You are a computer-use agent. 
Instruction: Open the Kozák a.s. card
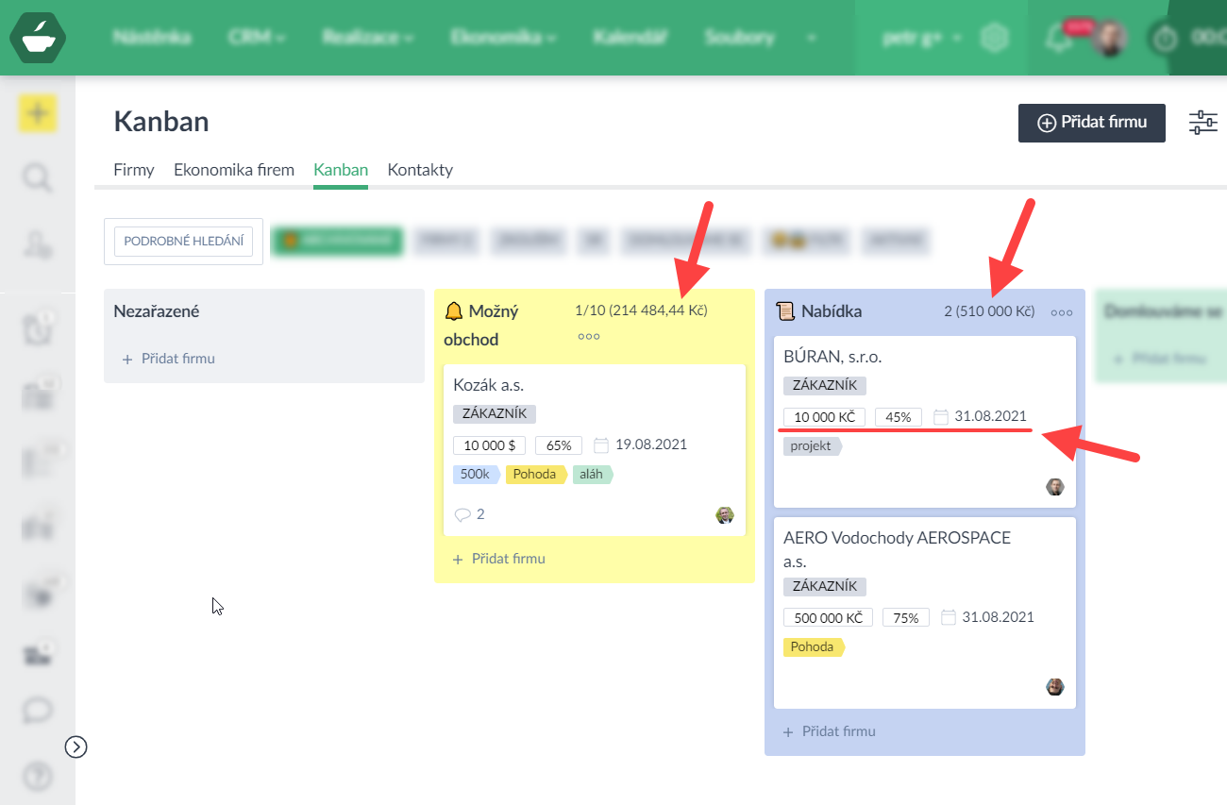coord(488,385)
